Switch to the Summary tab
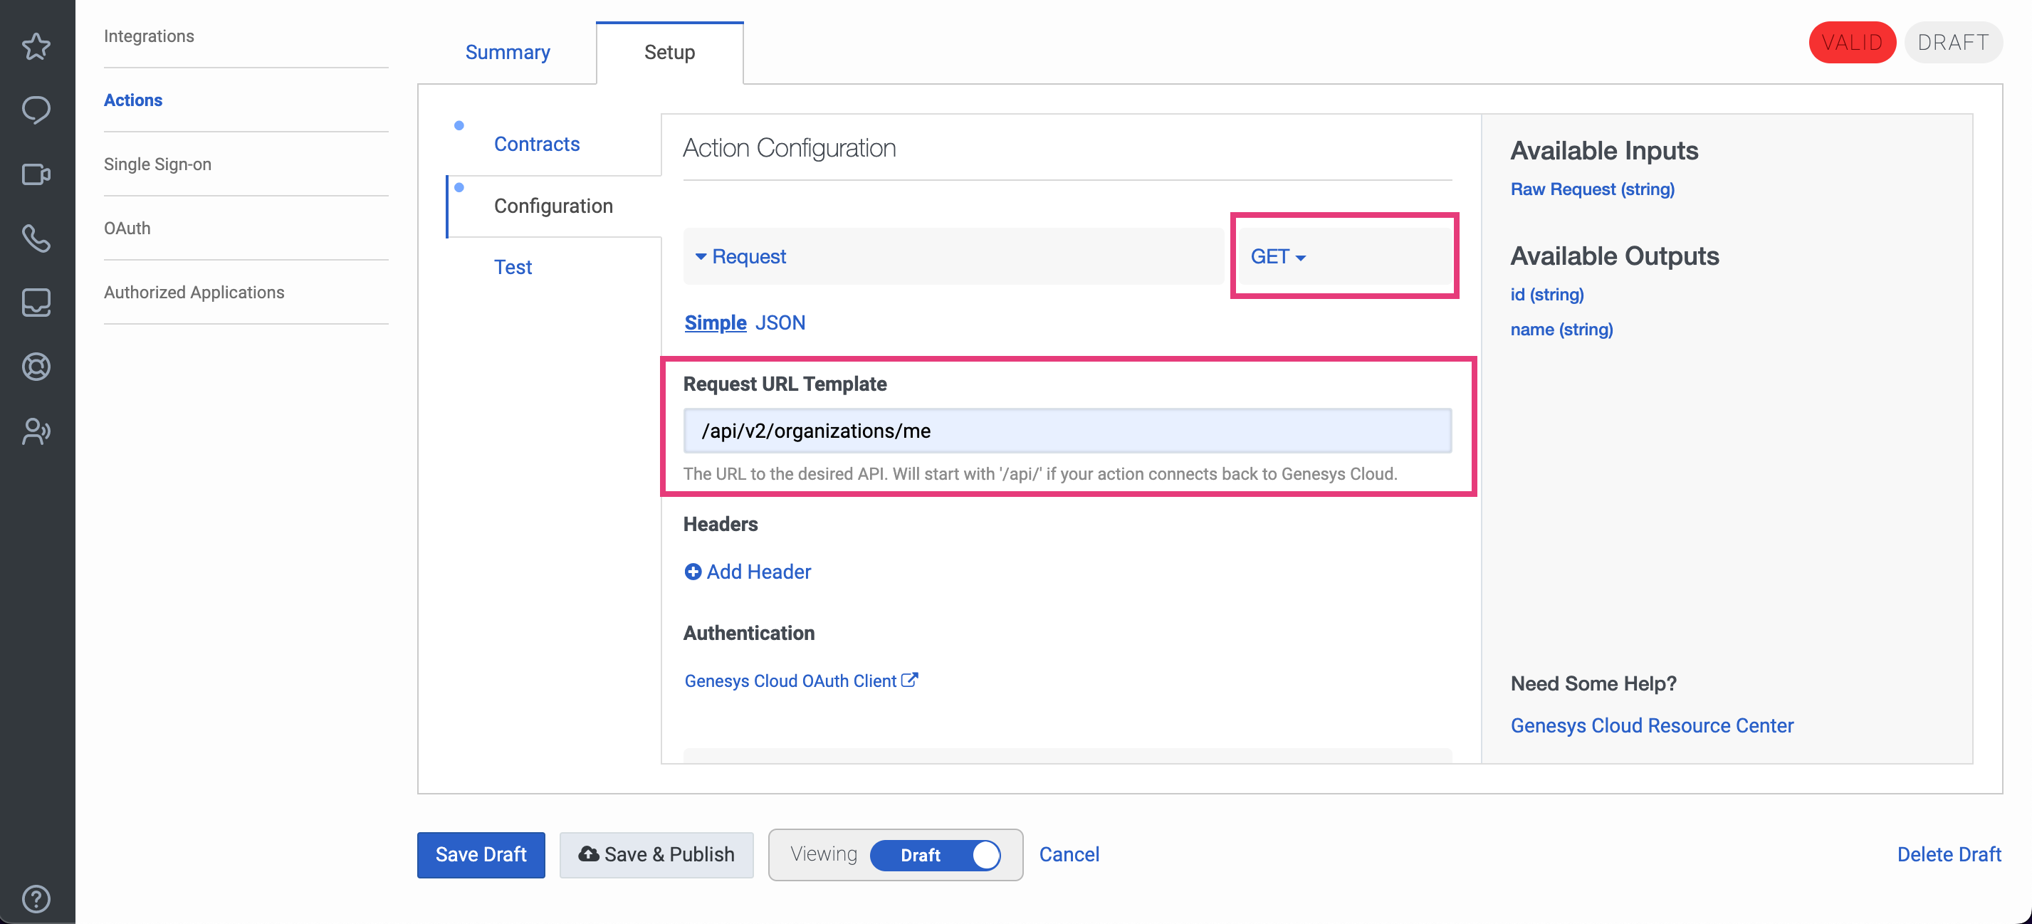The width and height of the screenshot is (2032, 924). click(507, 52)
